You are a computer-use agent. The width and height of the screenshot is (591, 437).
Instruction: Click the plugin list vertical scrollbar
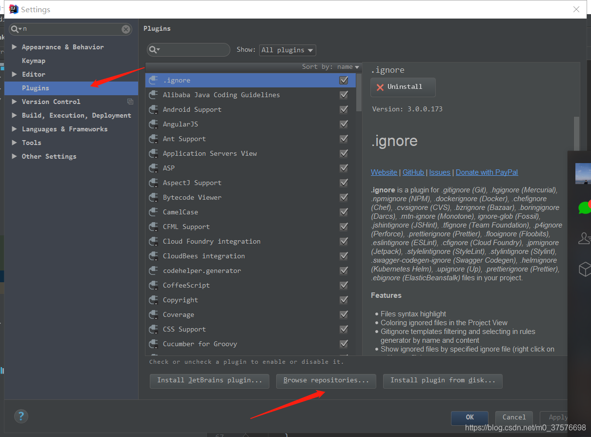pyautogui.click(x=359, y=92)
